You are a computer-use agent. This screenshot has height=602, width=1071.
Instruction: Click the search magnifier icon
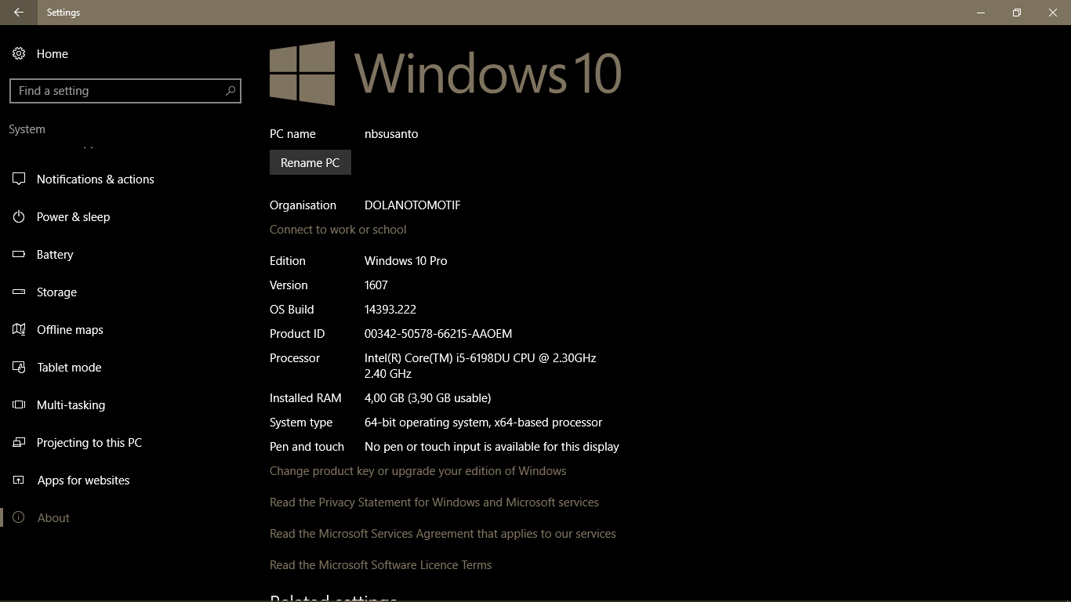230,91
